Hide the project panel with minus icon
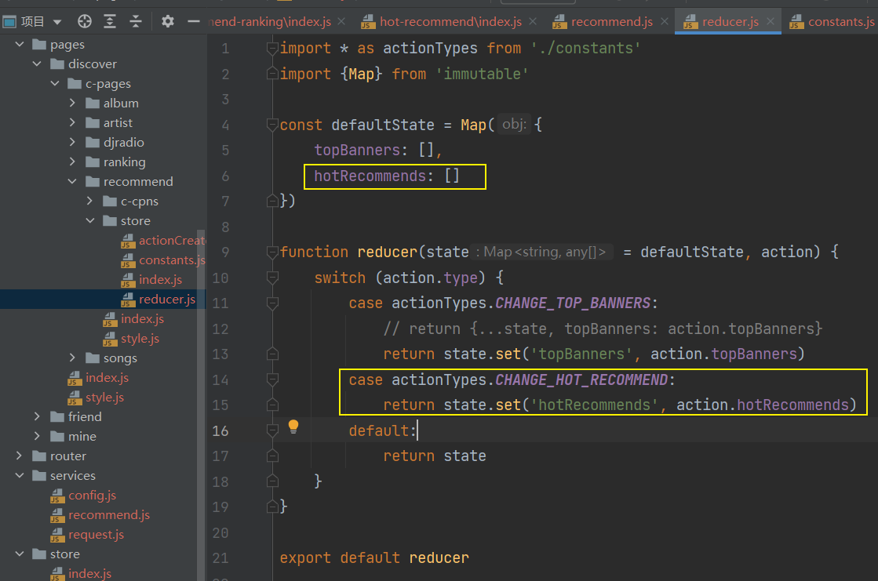The height and width of the screenshot is (581, 878). pyautogui.click(x=194, y=21)
